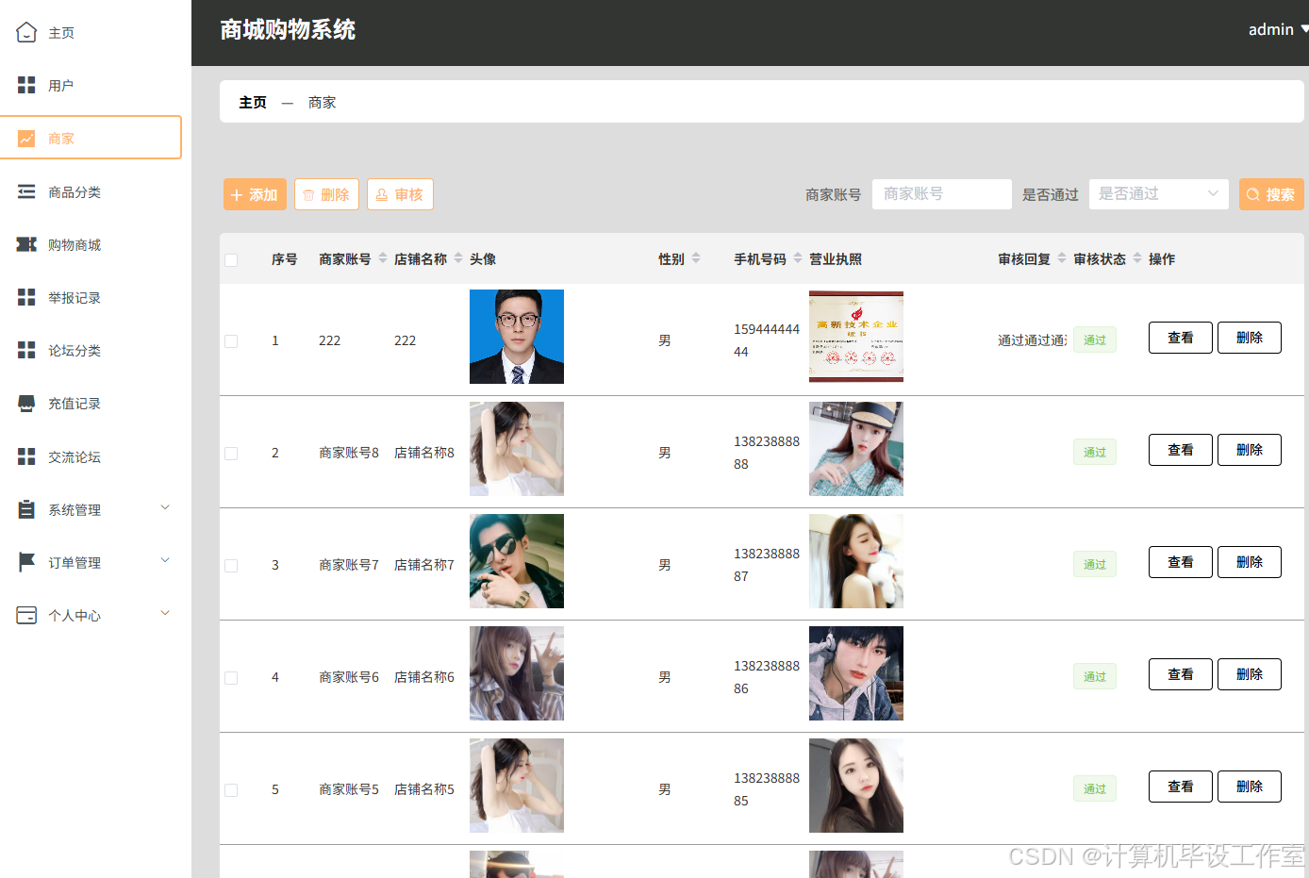Click the grid icon beside 论坛分类
The width and height of the screenshot is (1309, 878).
coord(26,350)
